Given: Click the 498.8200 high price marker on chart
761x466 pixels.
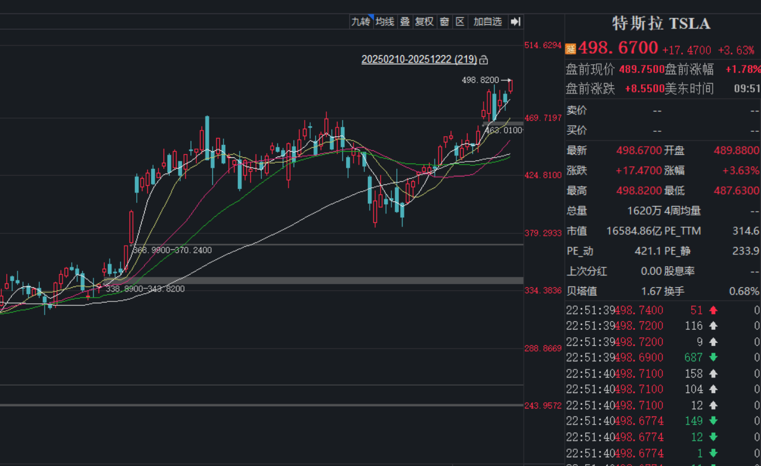Looking at the screenshot, I should (481, 80).
